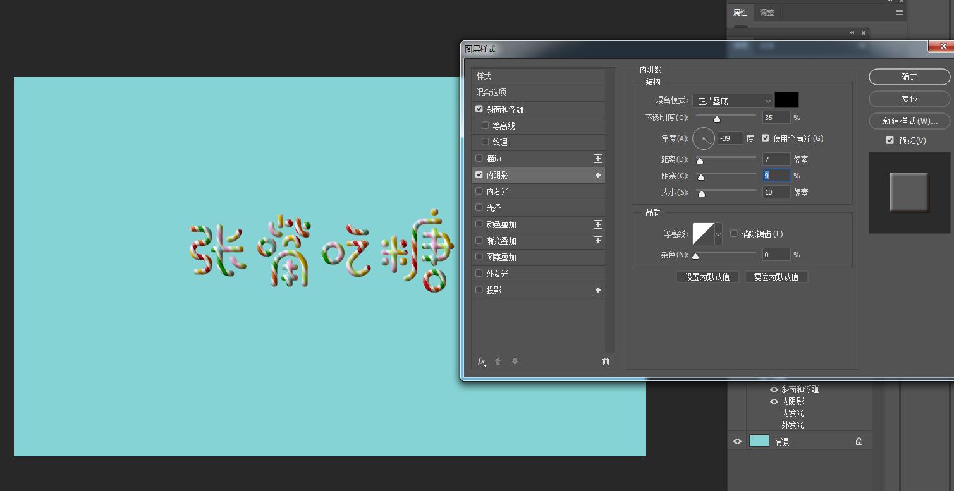Open the inner shadow color swatch
This screenshot has width=954, height=491.
787,99
